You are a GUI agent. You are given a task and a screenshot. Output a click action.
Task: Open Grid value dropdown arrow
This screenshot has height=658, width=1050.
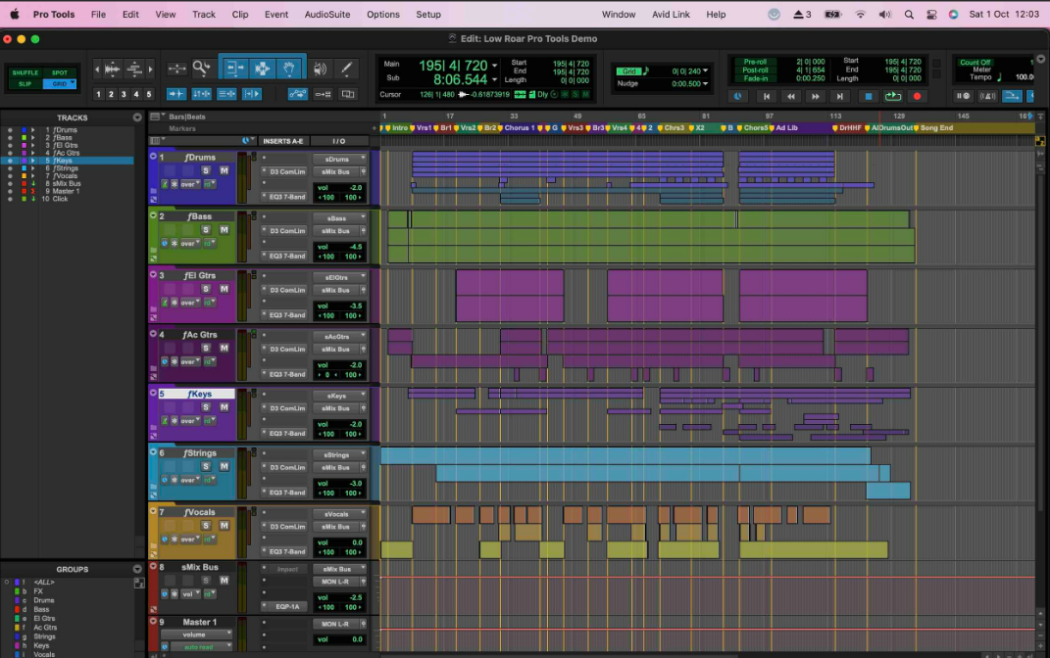click(x=705, y=70)
